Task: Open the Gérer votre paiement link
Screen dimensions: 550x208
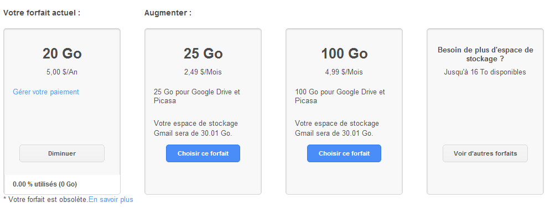Action: [x=46, y=92]
